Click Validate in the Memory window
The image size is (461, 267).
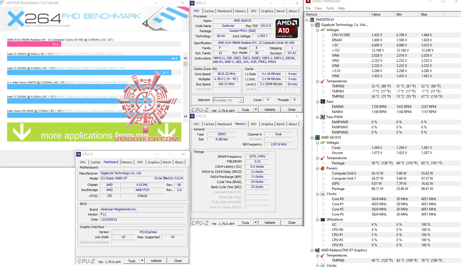[x=270, y=223]
